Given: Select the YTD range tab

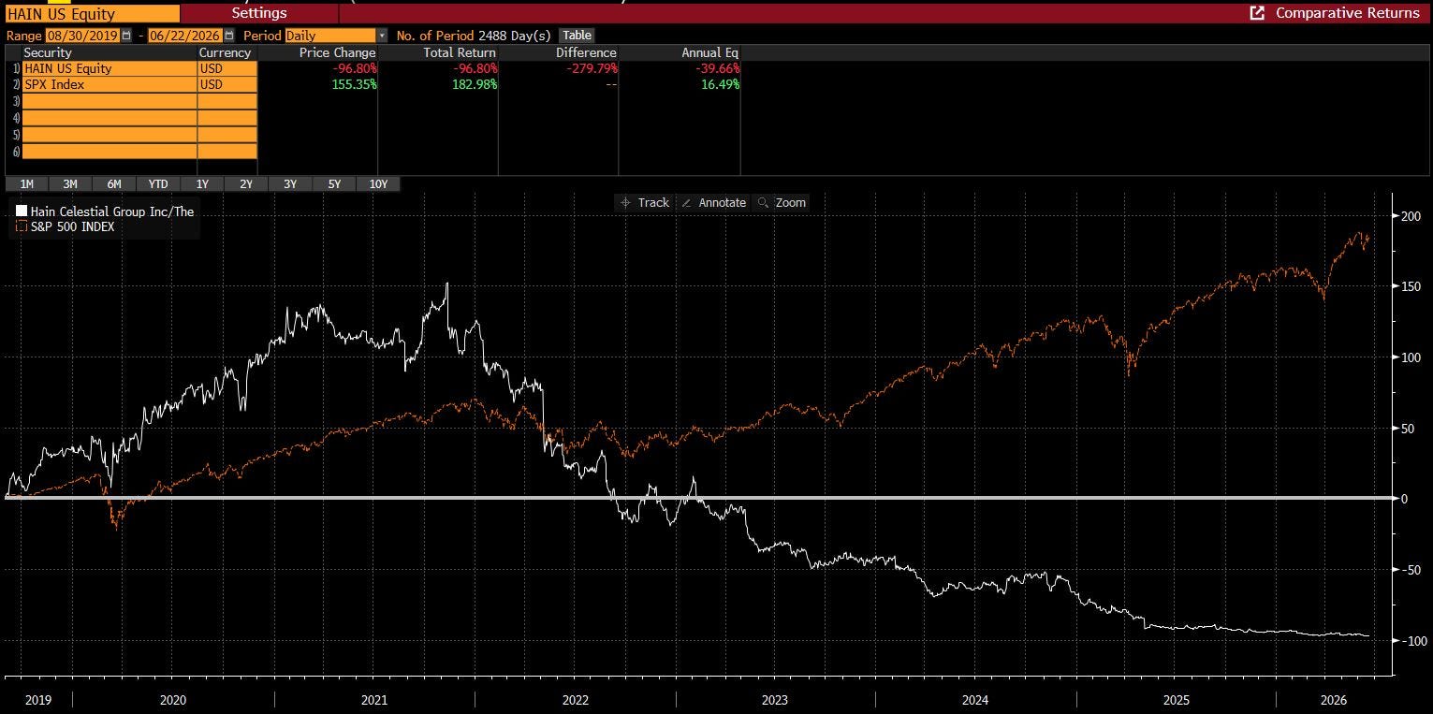Looking at the screenshot, I should tap(158, 184).
